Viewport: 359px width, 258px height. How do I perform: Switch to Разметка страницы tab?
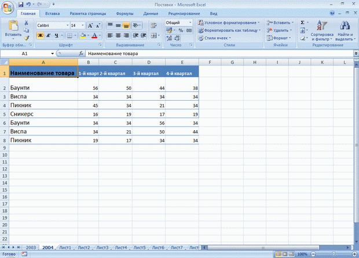point(87,13)
